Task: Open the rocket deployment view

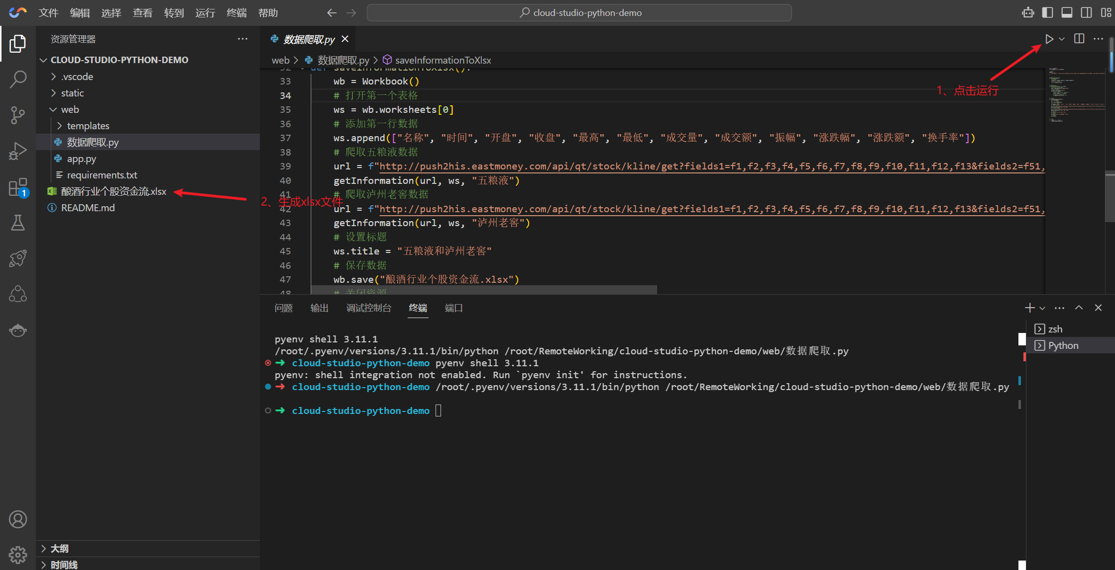Action: click(x=18, y=258)
